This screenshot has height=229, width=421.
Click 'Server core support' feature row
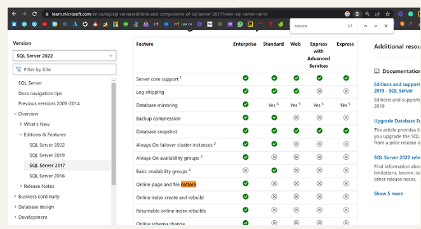pos(245,79)
